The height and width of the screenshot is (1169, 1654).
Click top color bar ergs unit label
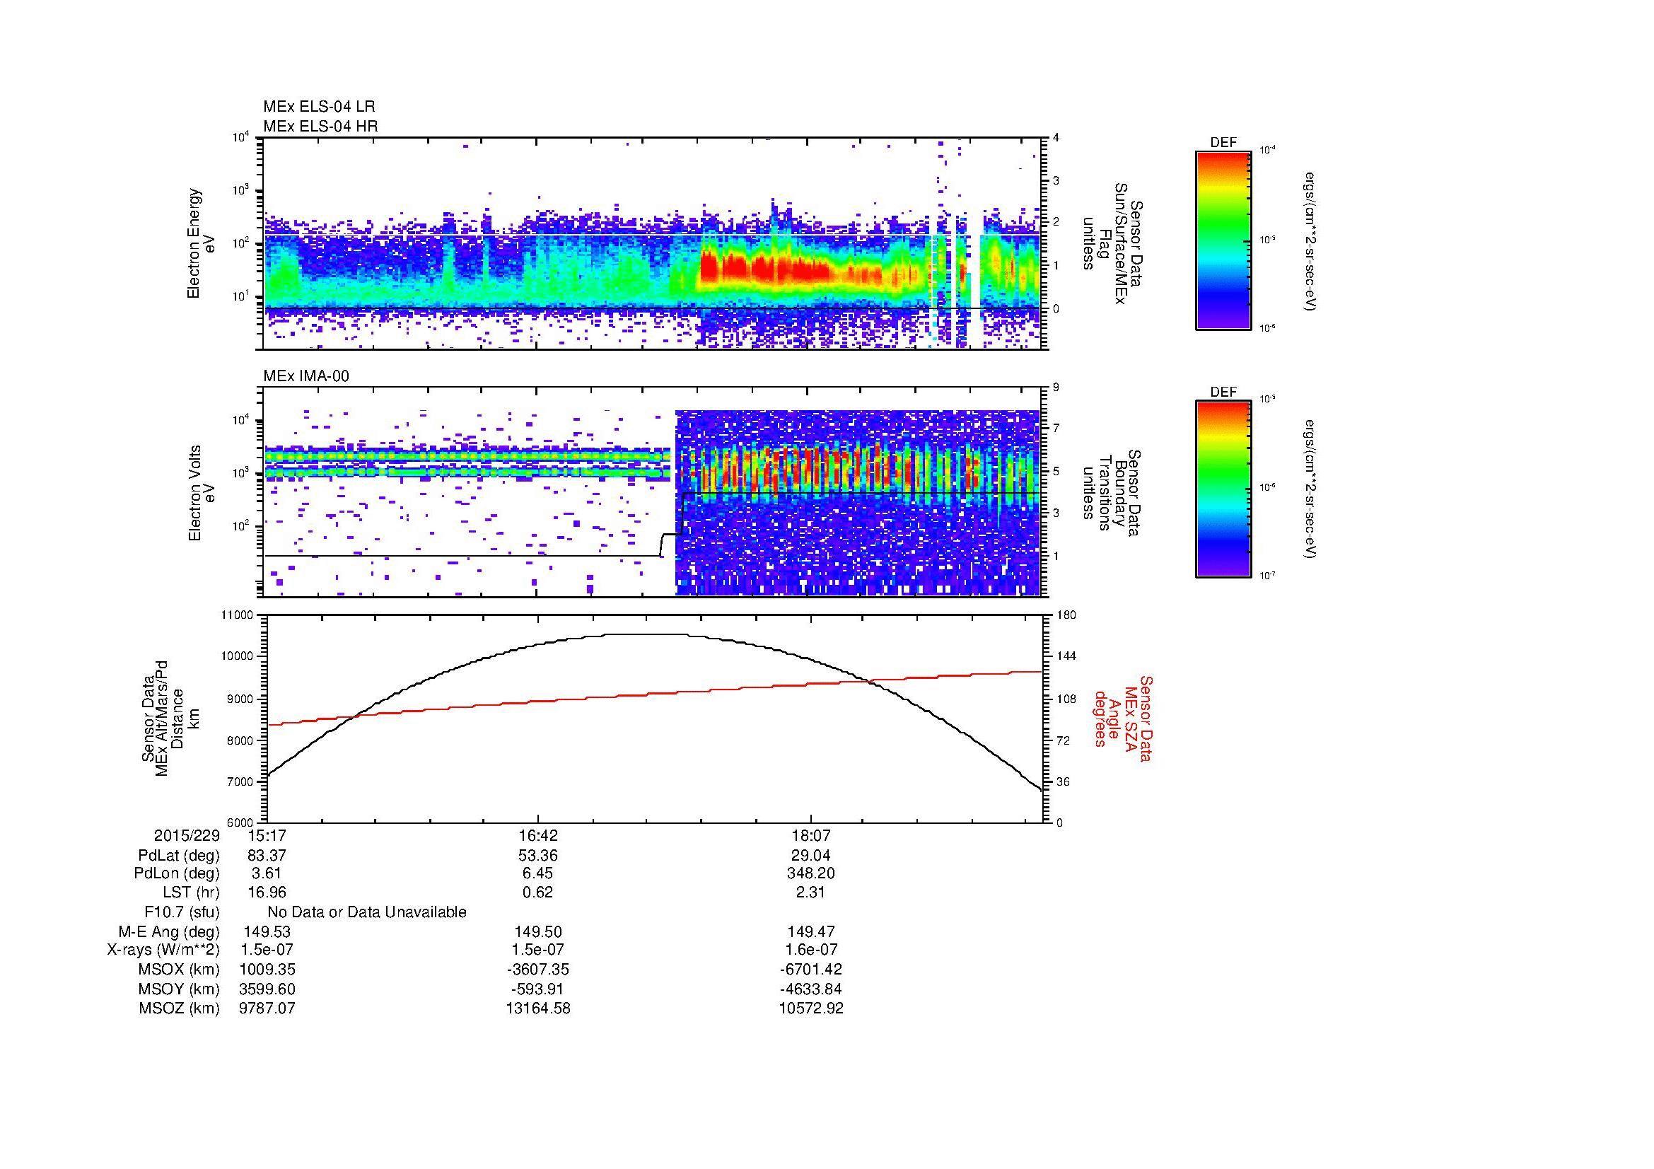click(x=1310, y=240)
